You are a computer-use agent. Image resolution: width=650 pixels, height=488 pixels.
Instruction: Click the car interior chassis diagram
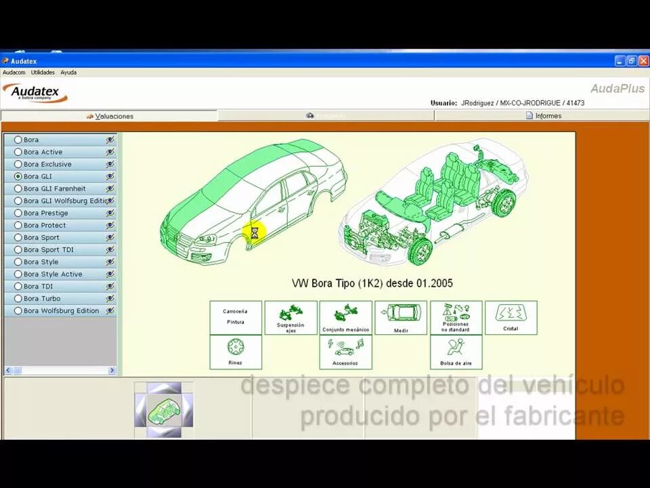tap(433, 203)
